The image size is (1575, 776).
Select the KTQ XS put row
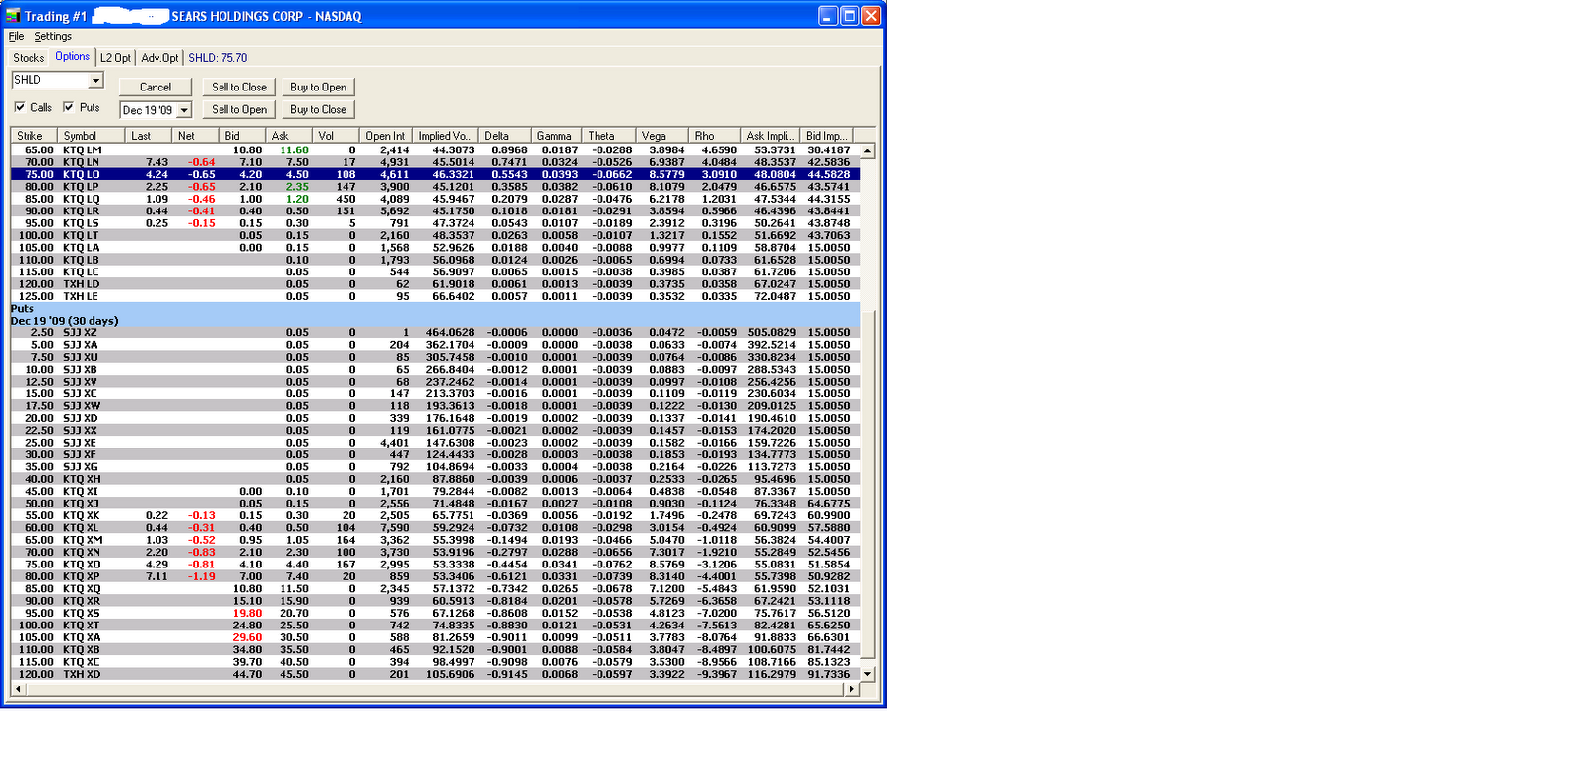click(435, 613)
